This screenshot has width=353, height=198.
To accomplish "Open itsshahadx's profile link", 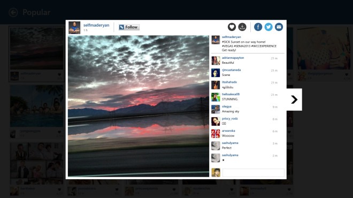I will pos(229,82).
